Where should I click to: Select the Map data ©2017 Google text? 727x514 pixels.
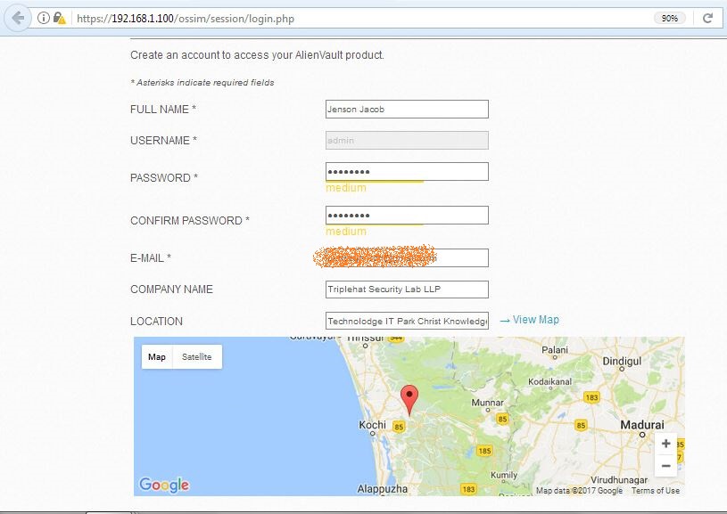click(x=580, y=490)
